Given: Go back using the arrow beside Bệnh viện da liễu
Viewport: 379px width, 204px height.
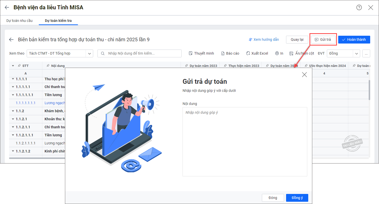Looking at the screenshot, I should 7,8.
